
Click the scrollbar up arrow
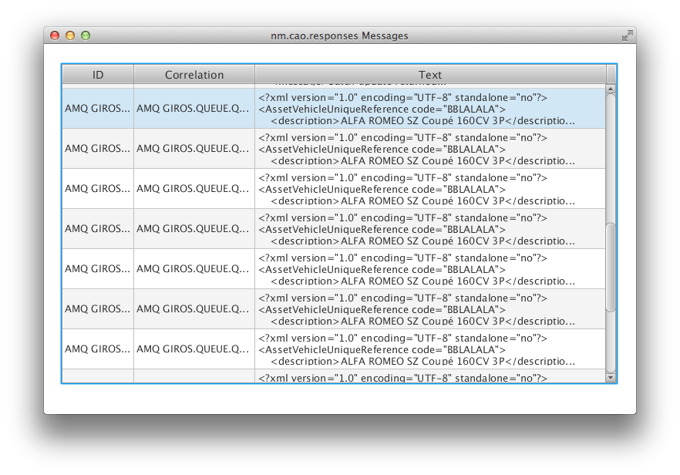click(611, 89)
